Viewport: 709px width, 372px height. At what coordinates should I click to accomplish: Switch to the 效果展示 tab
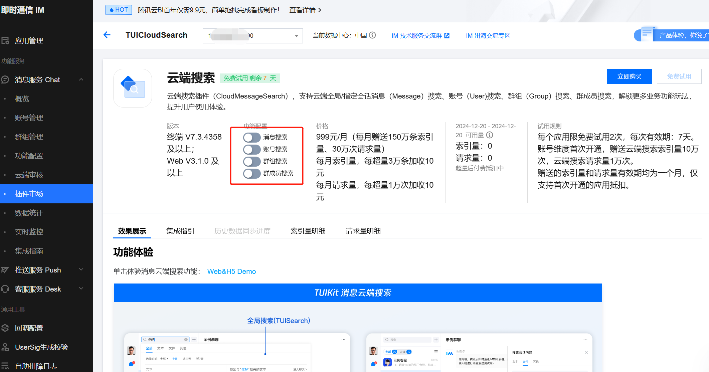[x=132, y=231]
